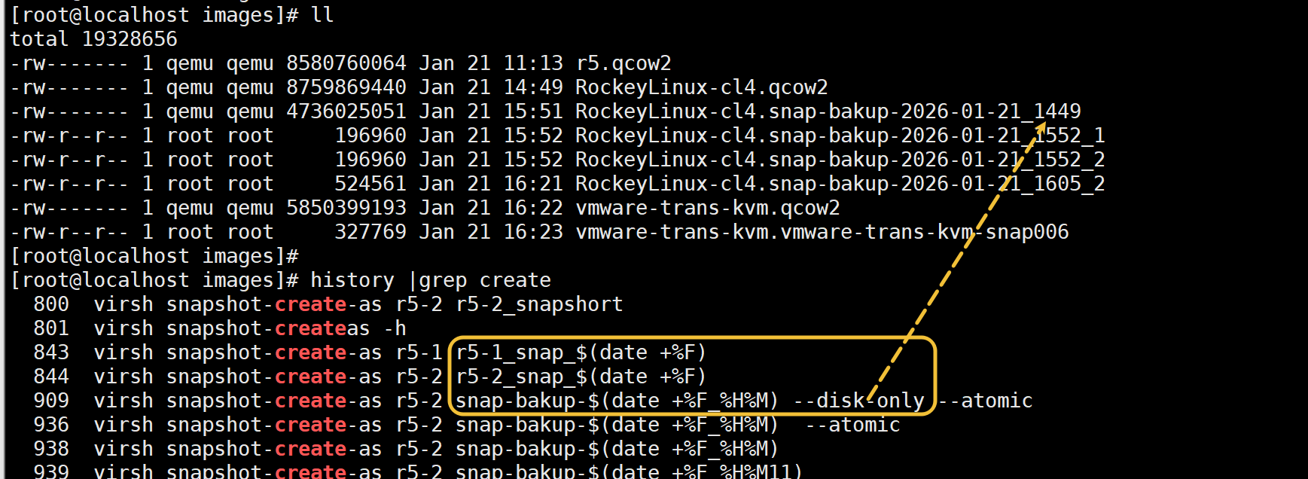Click the snapshot file ending in 1552_2
This screenshot has height=479, width=1308.
[x=840, y=160]
